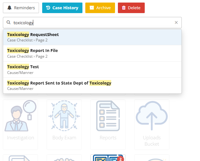The height and width of the screenshot is (161, 200).
Task: Click the Reports label text
Action: tap(108, 138)
